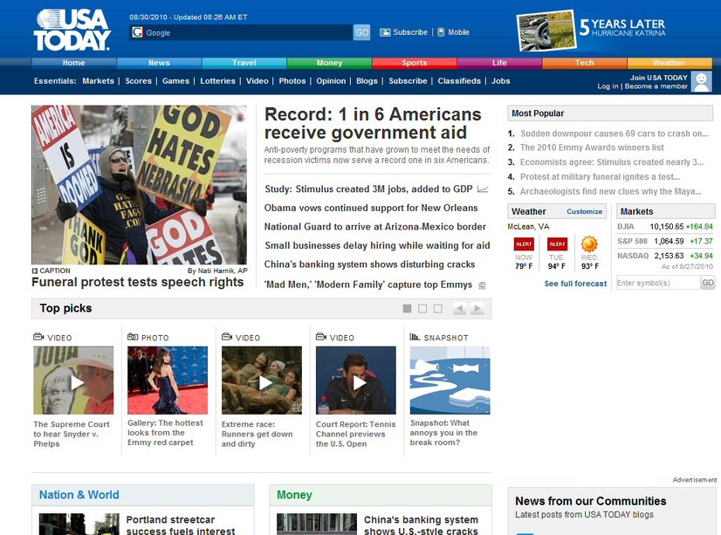Click the NOW weather alert icon
The height and width of the screenshot is (535, 721).
coord(524,244)
